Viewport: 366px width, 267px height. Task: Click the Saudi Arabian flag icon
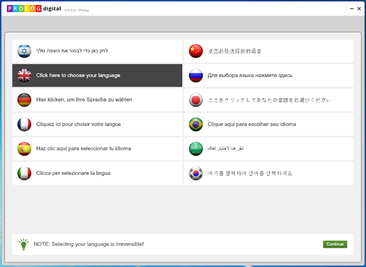196,149
